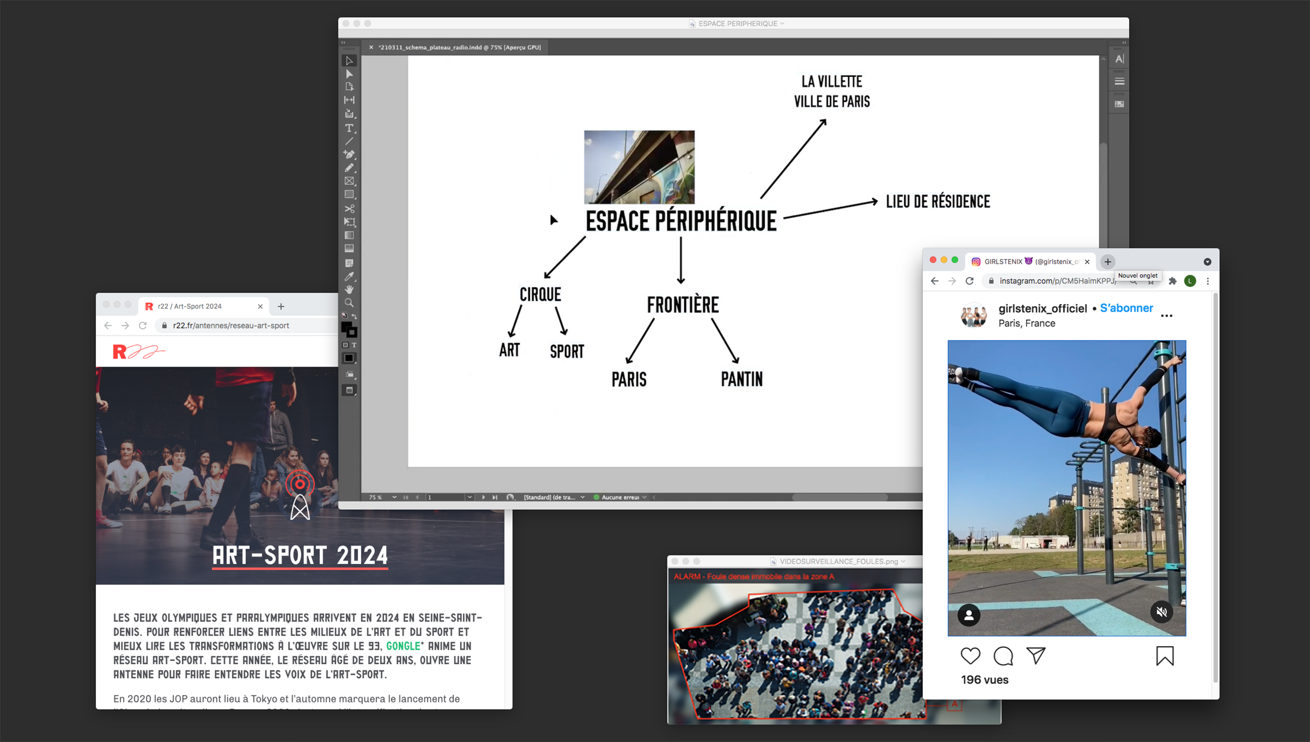Select the Selection tool in InDesign toolbar
The height and width of the screenshot is (742, 1310).
coord(349,61)
